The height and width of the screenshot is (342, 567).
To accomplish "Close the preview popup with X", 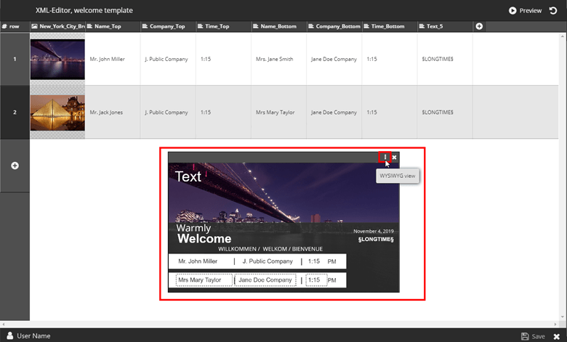I will pyautogui.click(x=395, y=157).
